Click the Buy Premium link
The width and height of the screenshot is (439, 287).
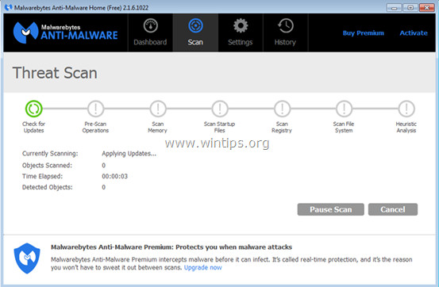pos(364,33)
